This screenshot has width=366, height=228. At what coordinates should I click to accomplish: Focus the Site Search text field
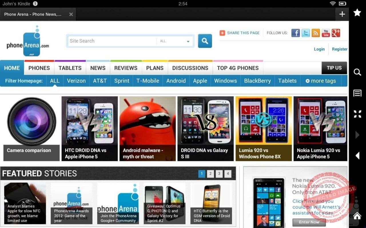click(112, 41)
